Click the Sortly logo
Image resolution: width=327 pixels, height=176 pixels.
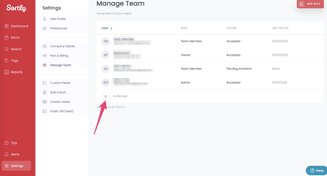tap(16, 8)
